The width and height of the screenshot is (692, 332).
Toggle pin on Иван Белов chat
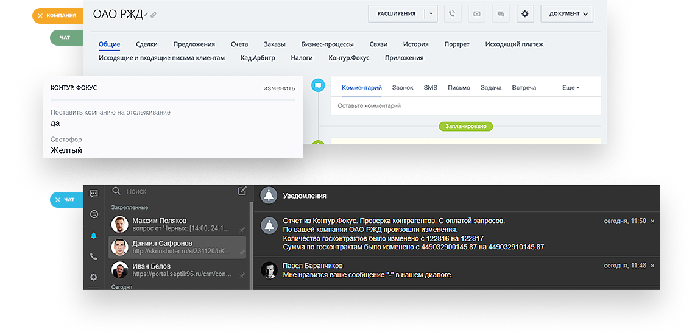tap(242, 275)
